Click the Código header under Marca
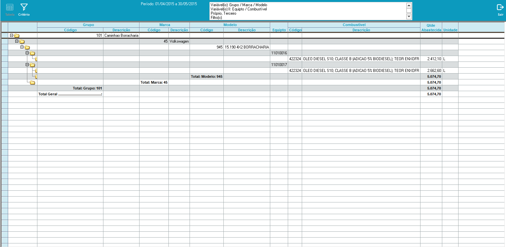Viewport: 506px width, 247px height. pos(154,30)
